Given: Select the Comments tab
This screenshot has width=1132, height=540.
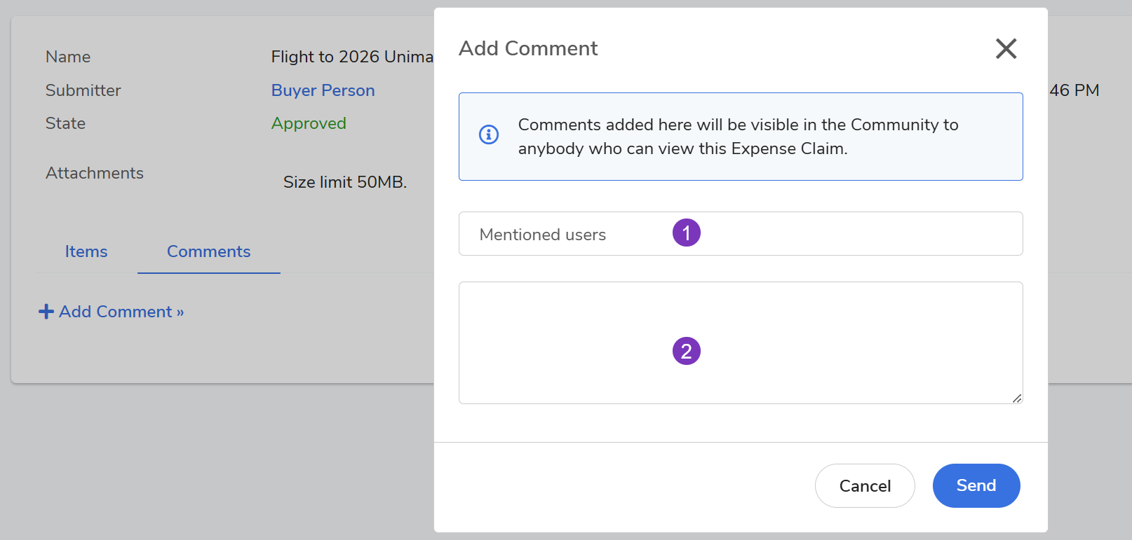Looking at the screenshot, I should tap(208, 251).
